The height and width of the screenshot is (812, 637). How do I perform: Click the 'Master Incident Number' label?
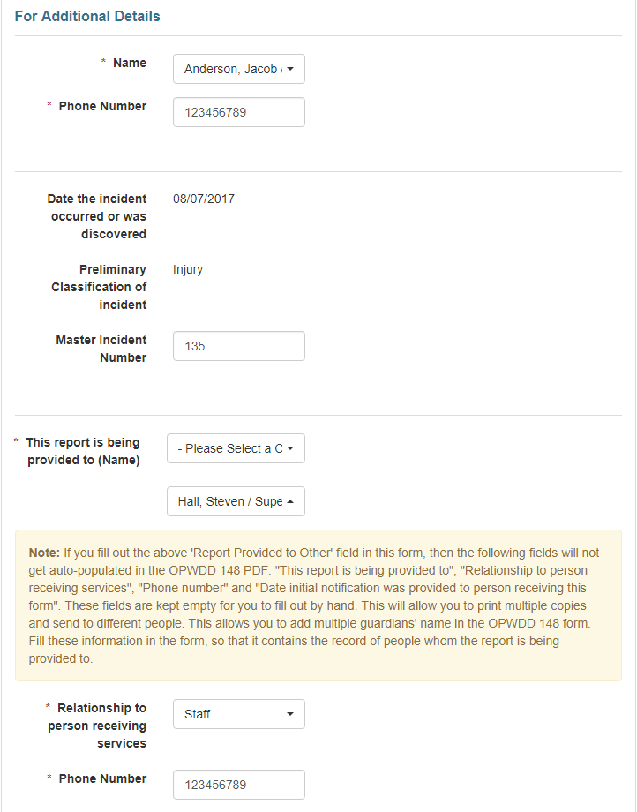[101, 349]
